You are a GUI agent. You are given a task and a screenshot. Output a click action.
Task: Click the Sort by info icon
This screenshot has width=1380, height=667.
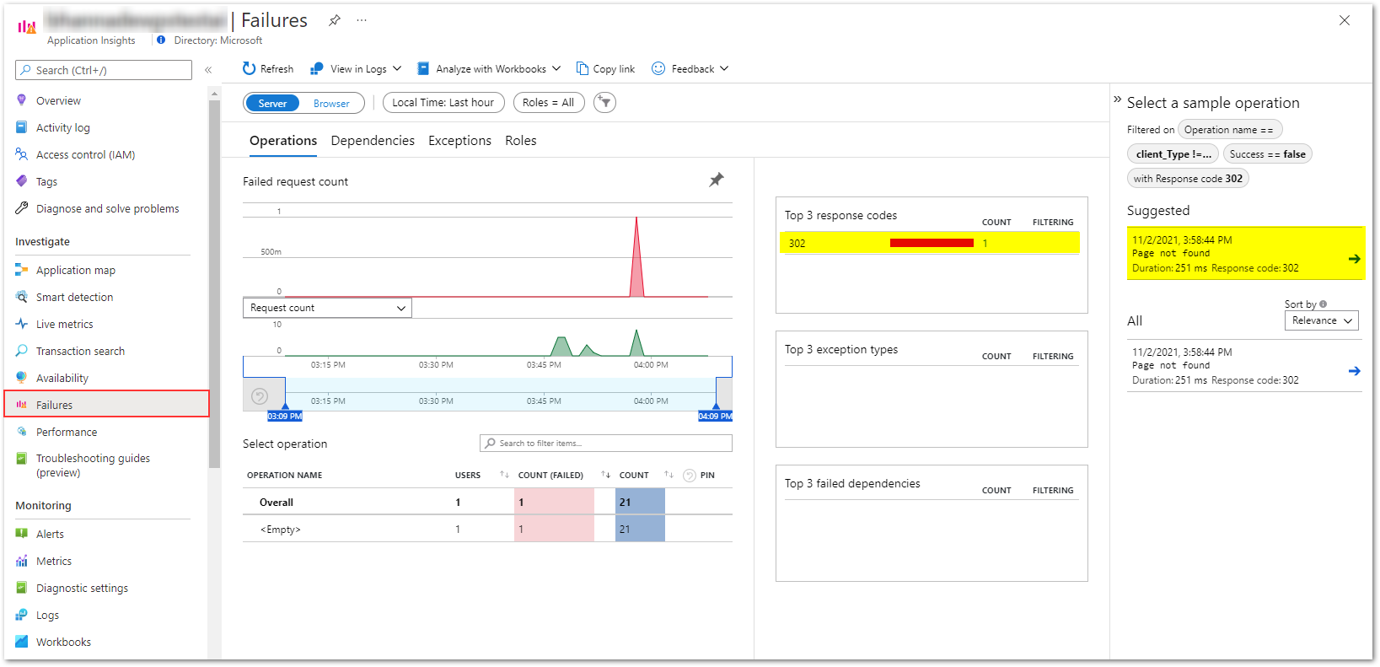(x=1323, y=304)
